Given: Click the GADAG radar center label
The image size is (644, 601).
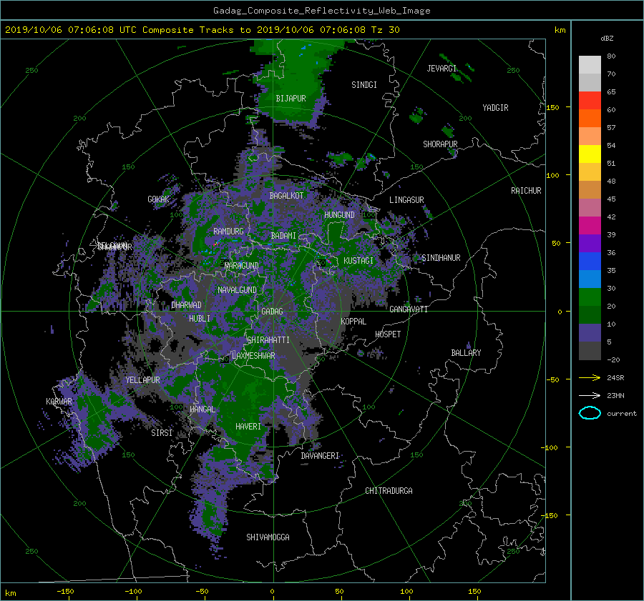Looking at the screenshot, I should coord(272,312).
